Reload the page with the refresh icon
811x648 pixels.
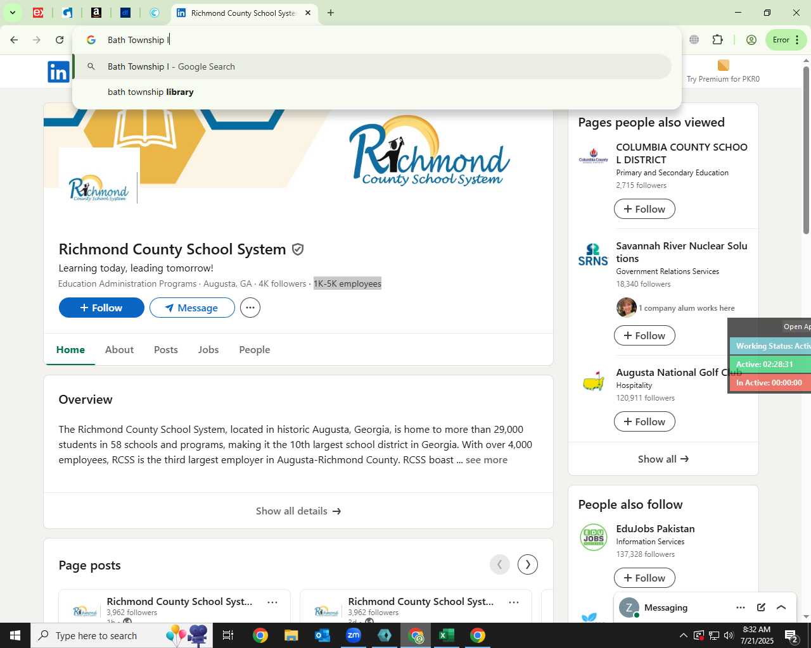point(60,40)
